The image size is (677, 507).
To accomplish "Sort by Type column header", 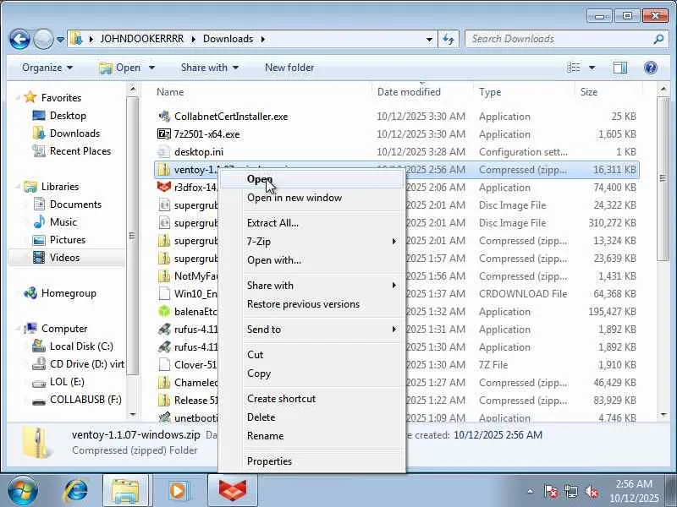I will point(490,92).
